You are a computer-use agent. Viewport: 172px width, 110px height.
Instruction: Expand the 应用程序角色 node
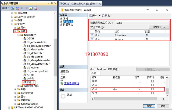[x=19, y=86]
